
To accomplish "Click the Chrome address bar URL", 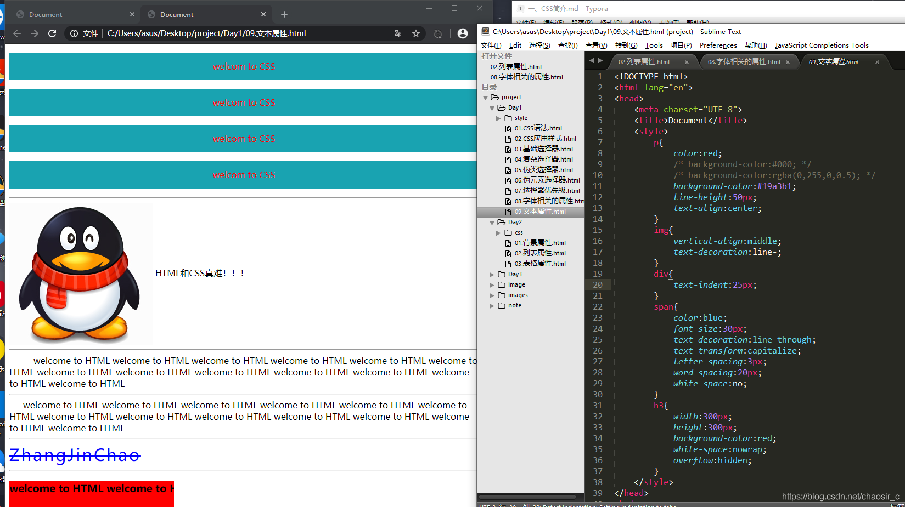I will click(206, 33).
